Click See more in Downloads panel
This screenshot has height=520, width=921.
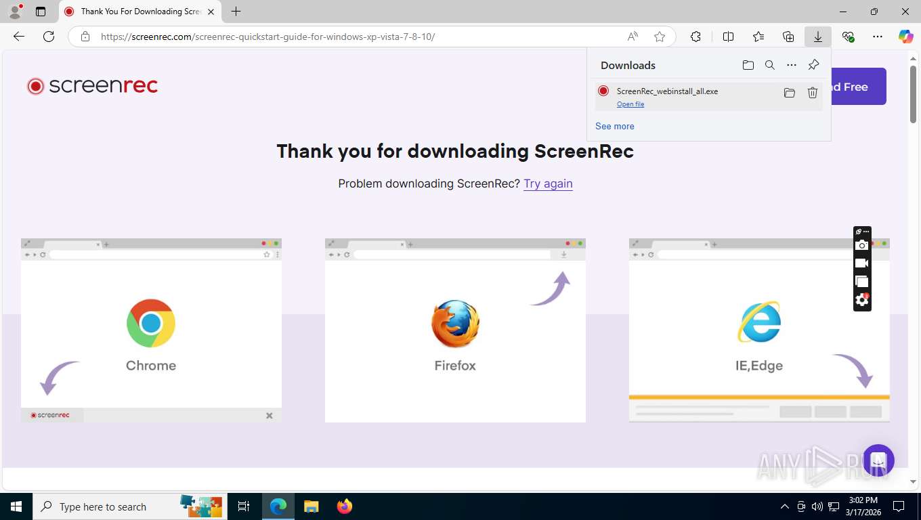(615, 126)
